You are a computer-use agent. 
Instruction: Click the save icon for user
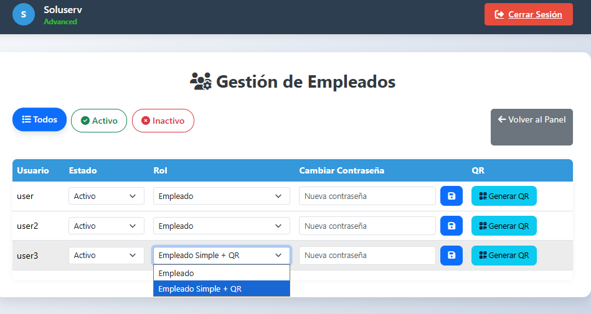coord(451,196)
